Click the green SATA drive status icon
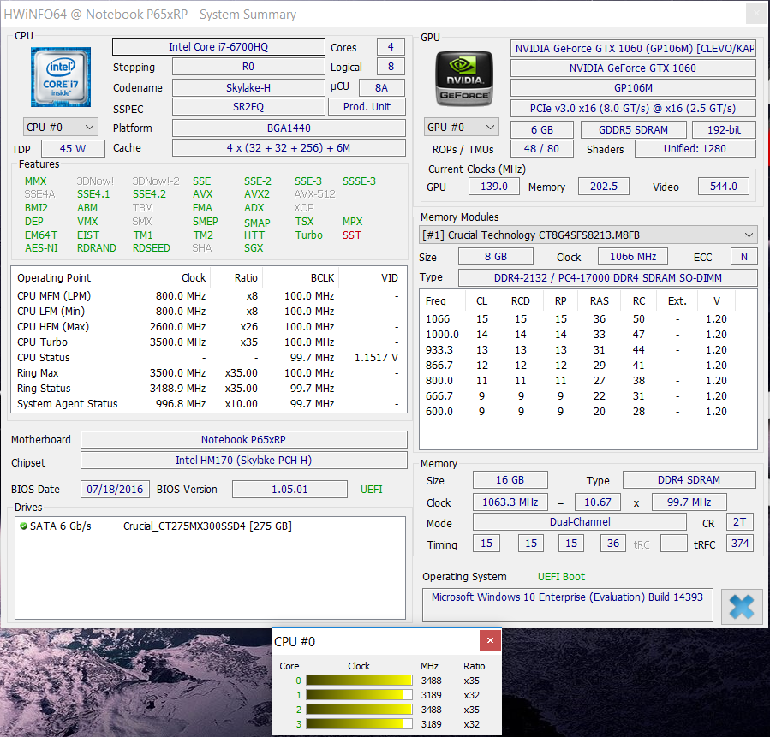Image resolution: width=770 pixels, height=737 pixels. (x=23, y=526)
